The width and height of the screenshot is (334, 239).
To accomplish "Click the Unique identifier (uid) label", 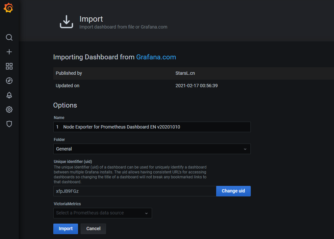I will [x=73, y=162].
